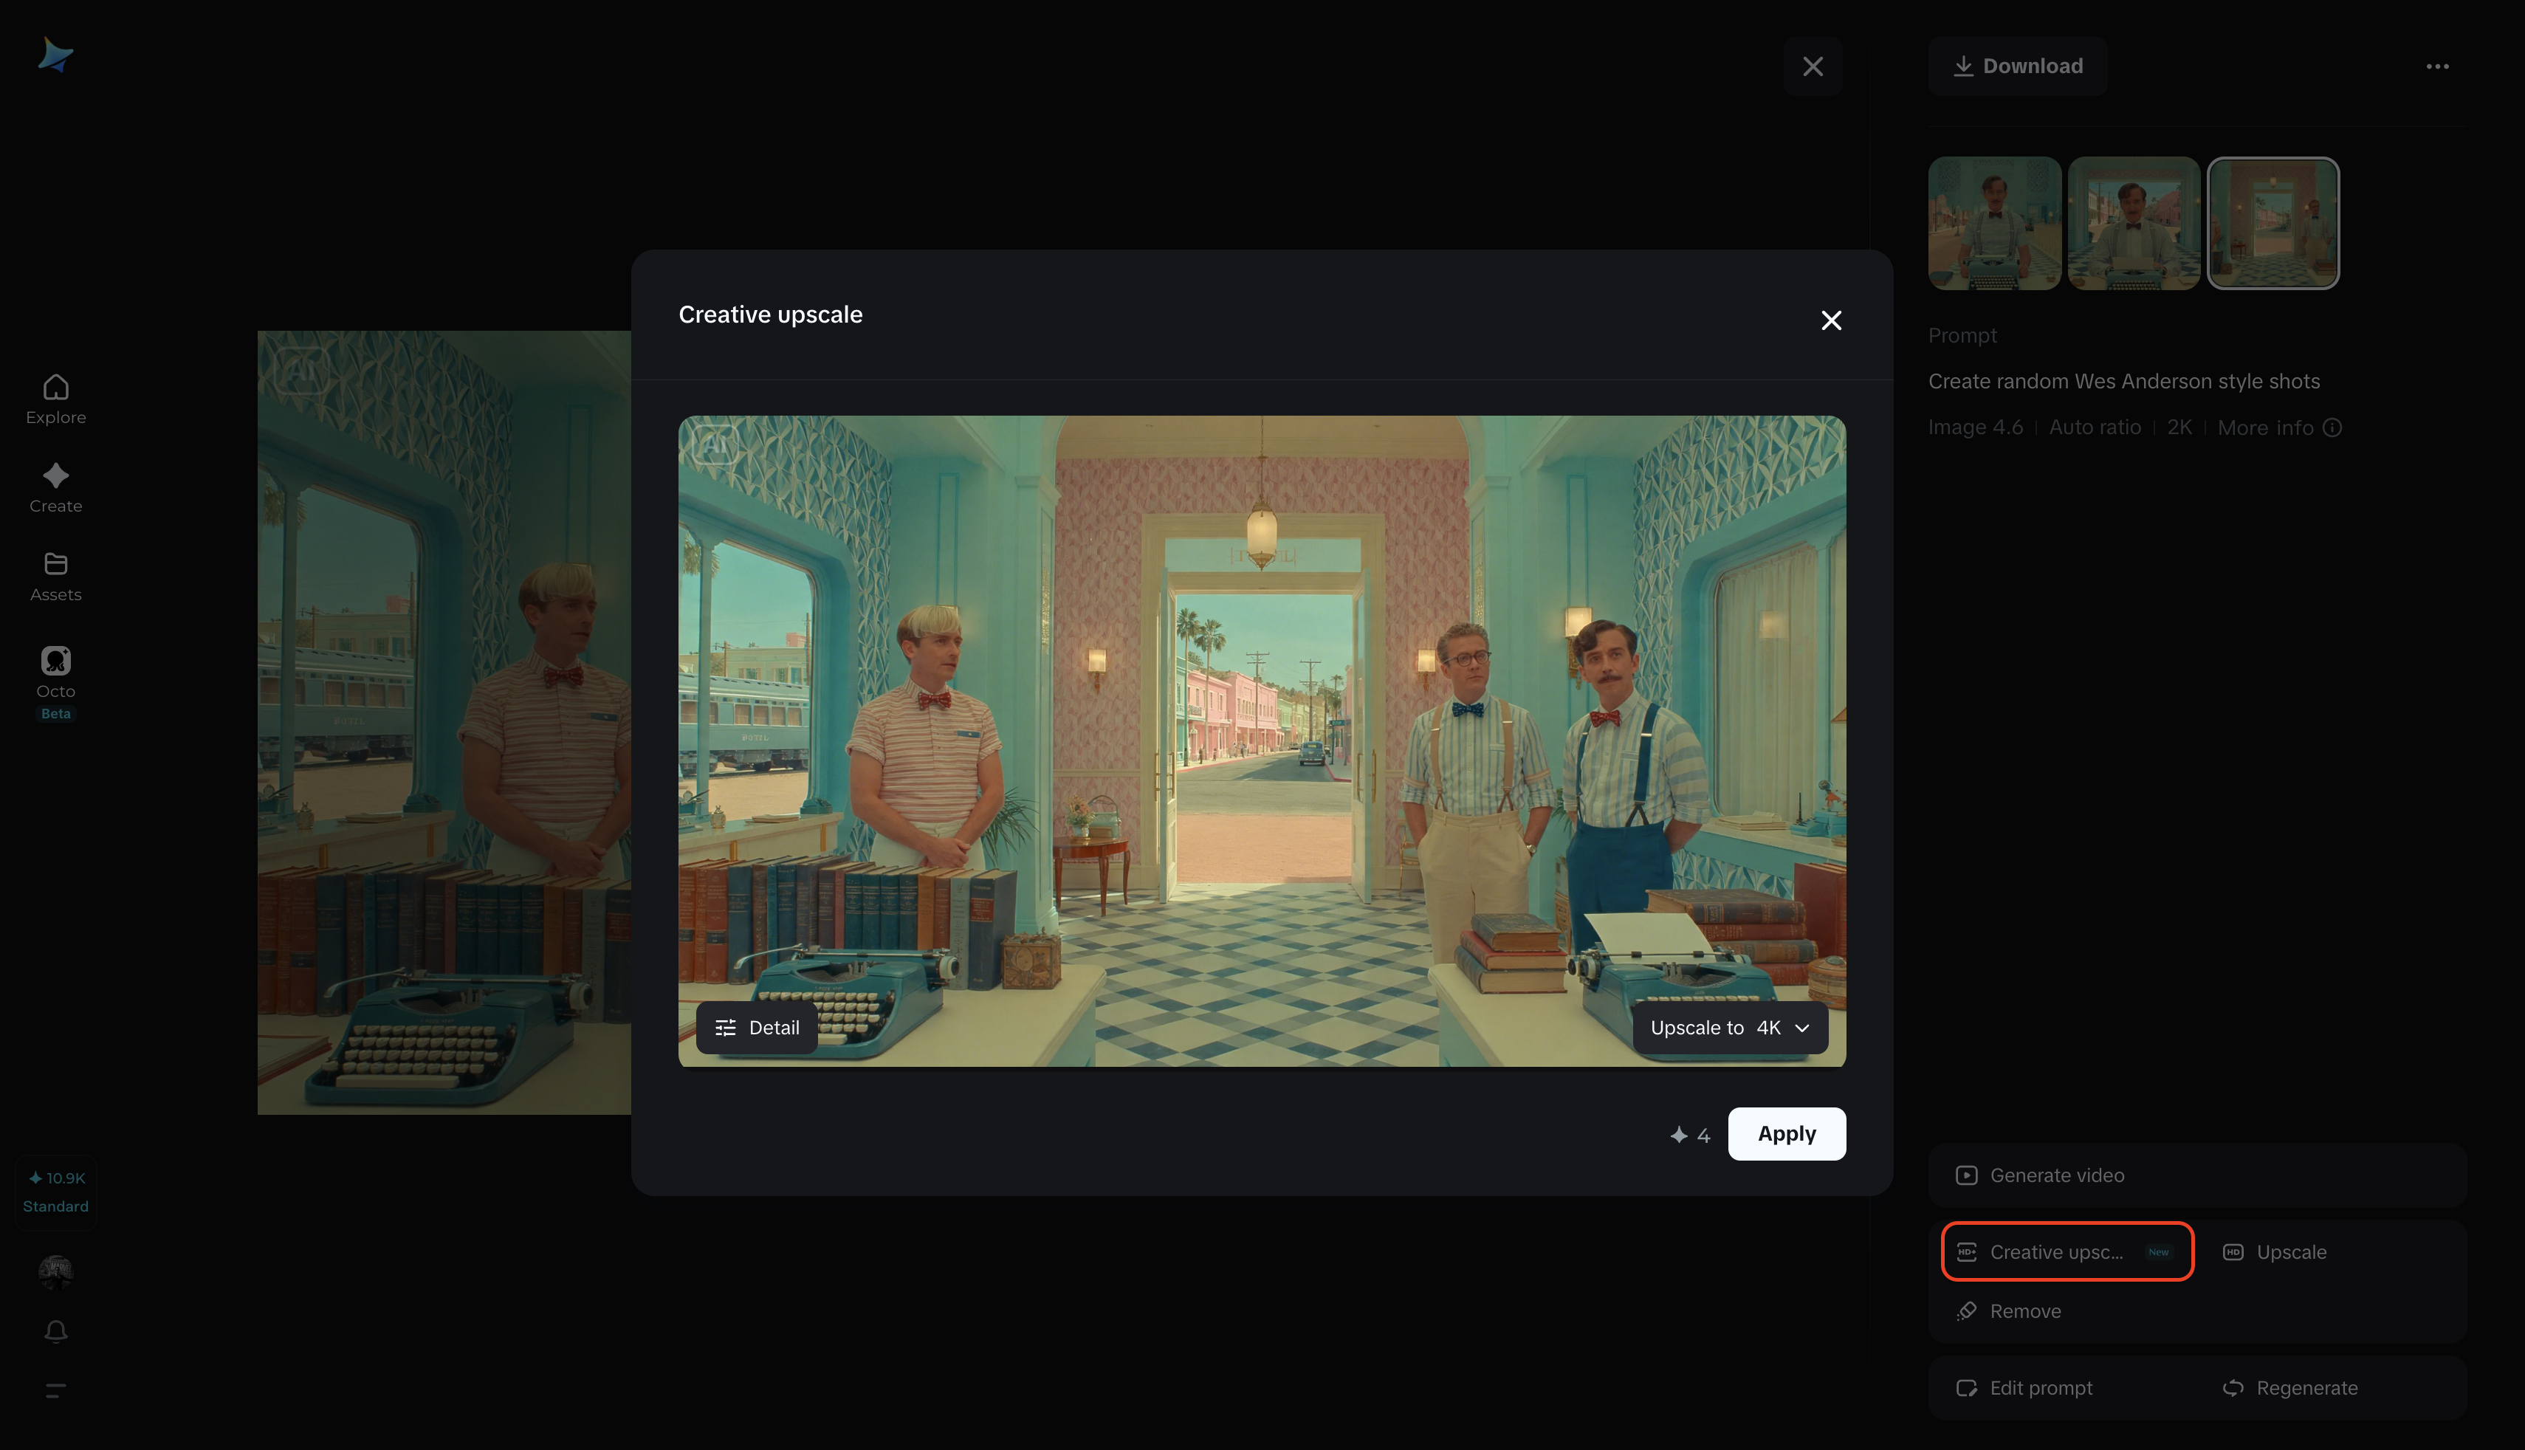Expand the Upscale to 4K dropdown
This screenshot has height=1450, width=2525.
pos(1729,1028)
